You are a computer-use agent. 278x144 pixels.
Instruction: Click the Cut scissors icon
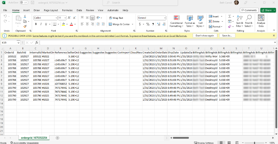pyautogui.click(x=25, y=16)
